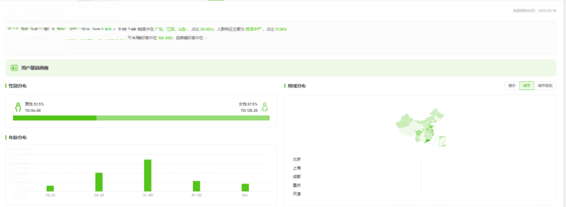The width and height of the screenshot is (566, 207).
Task: Click the tallest 31-40 age bar
Action: pyautogui.click(x=148, y=175)
